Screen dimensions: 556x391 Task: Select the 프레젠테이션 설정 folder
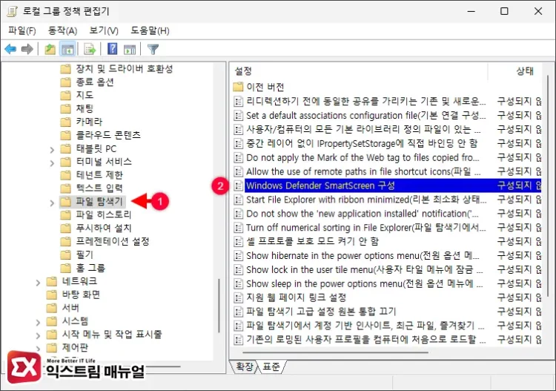tap(113, 241)
